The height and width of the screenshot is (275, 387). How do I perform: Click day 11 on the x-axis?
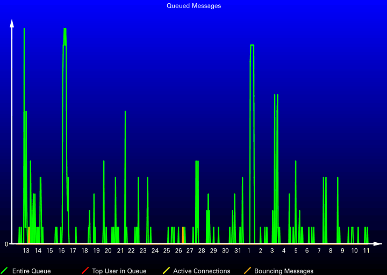(x=366, y=251)
